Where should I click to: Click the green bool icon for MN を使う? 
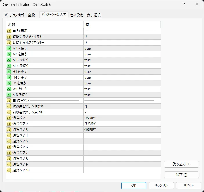tap(9, 95)
